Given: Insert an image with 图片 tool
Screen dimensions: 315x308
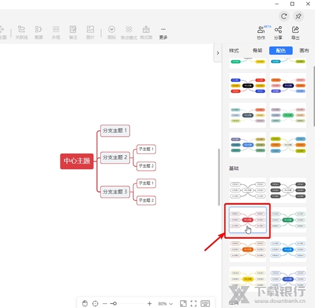Looking at the screenshot, I should point(90,32).
